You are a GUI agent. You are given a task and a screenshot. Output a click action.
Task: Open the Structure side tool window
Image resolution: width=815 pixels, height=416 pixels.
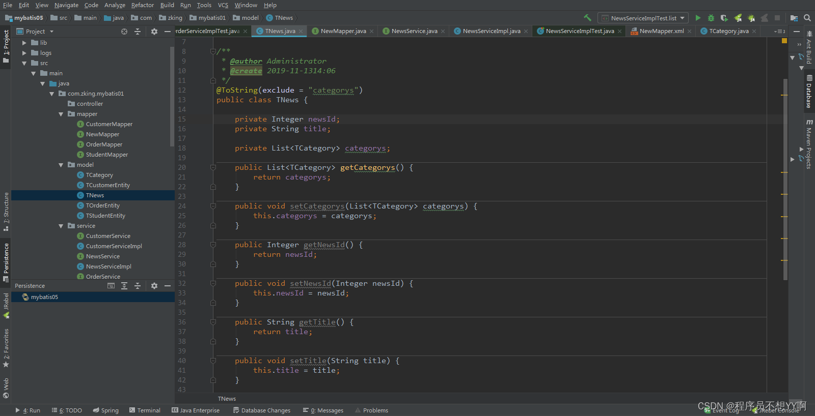pyautogui.click(x=6, y=212)
